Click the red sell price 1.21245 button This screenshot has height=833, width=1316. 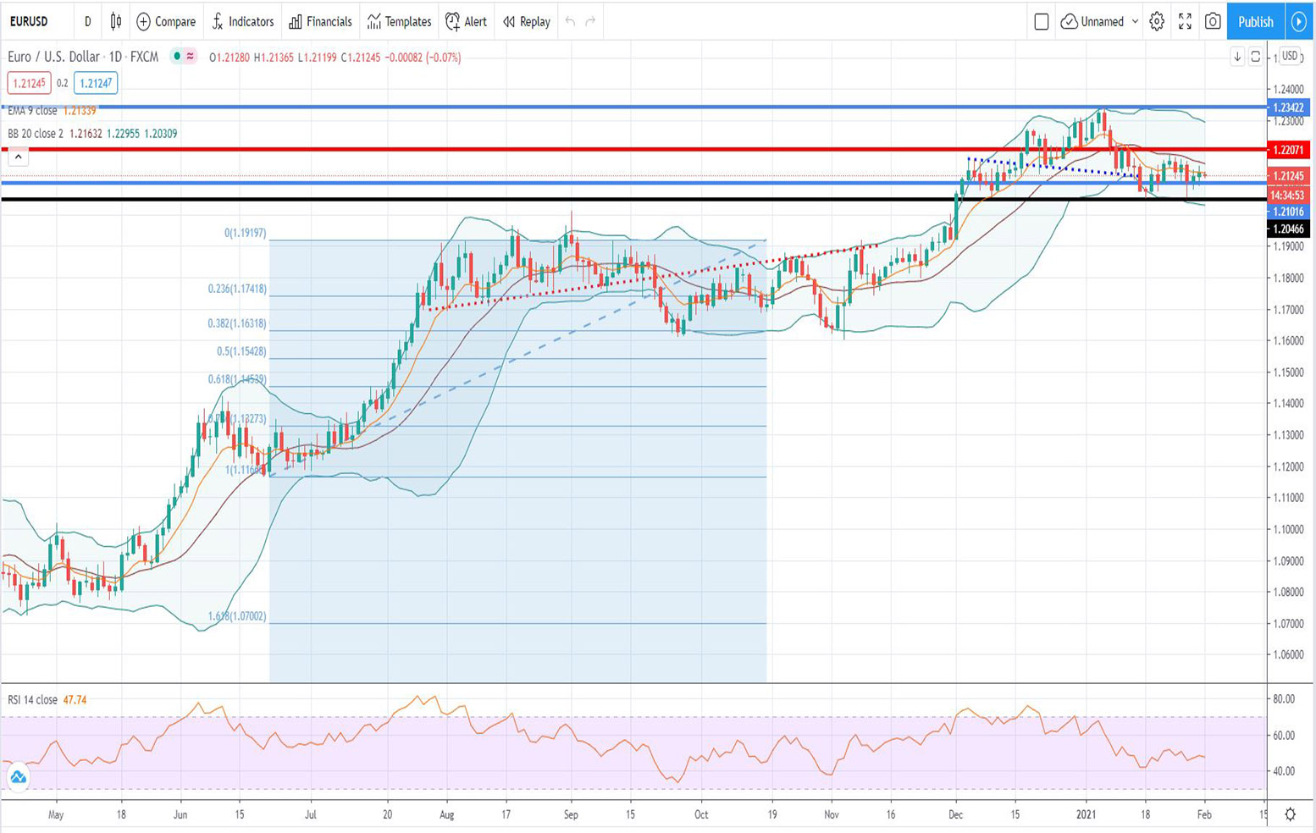point(29,83)
